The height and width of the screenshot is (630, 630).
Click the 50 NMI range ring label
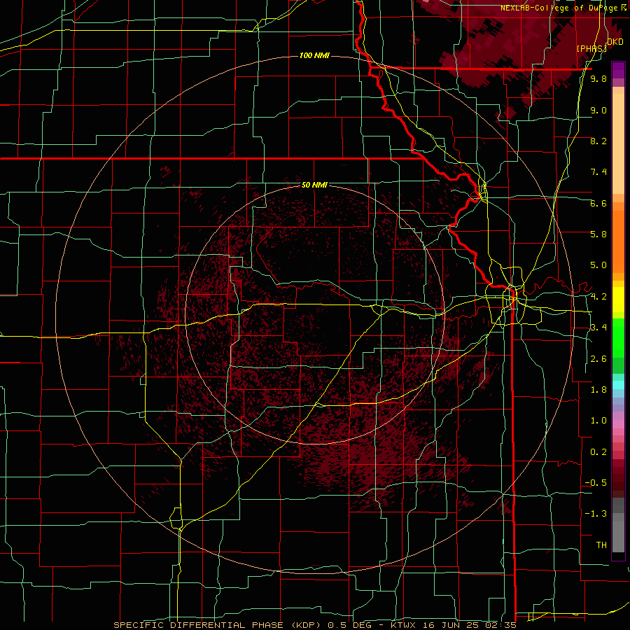tap(314, 185)
